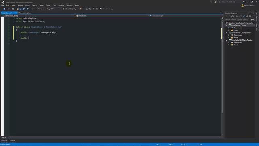Click the Visual Studio logo icon

(x=3, y=2)
